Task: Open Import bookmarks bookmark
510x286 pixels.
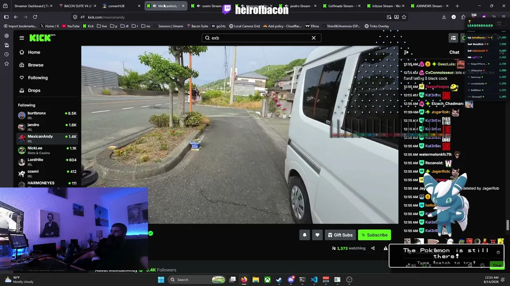Action: coord(20,26)
